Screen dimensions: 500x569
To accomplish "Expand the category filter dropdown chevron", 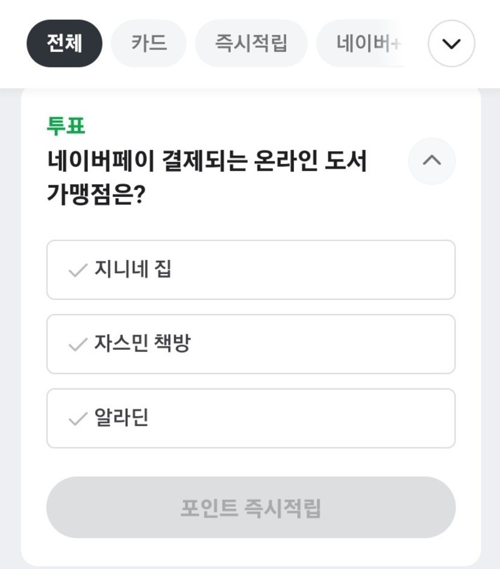I will (x=451, y=43).
